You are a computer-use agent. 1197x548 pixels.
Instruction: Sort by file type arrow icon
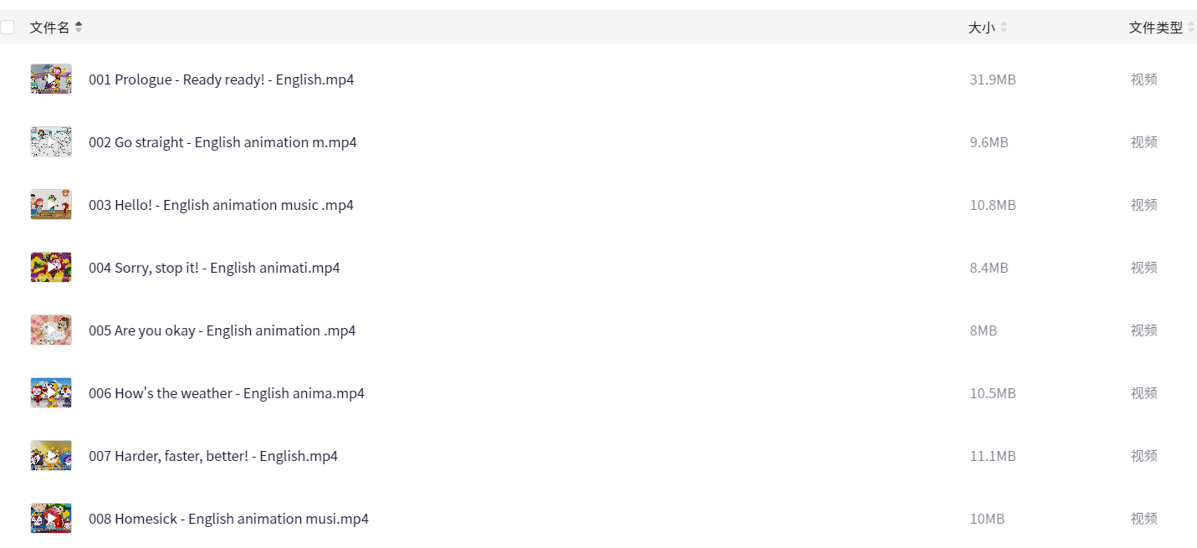click(1190, 28)
